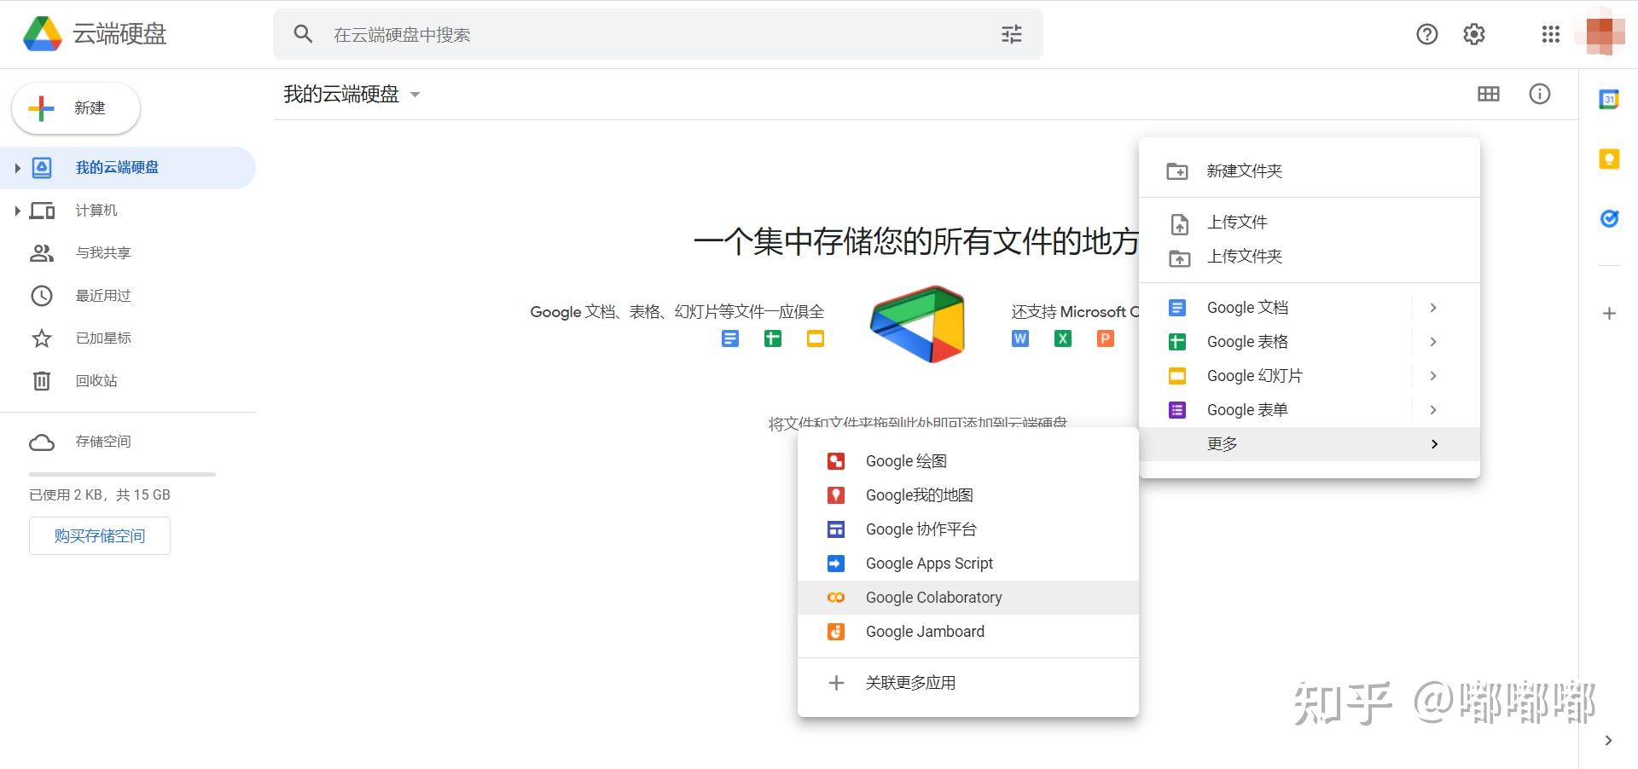Click the PowerPoint icon in welcome area
This screenshot has height=769, width=1638.
[x=1105, y=338]
